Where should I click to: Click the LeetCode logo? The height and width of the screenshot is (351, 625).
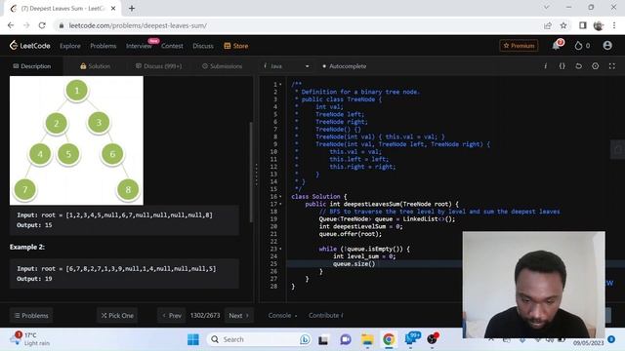pos(30,46)
